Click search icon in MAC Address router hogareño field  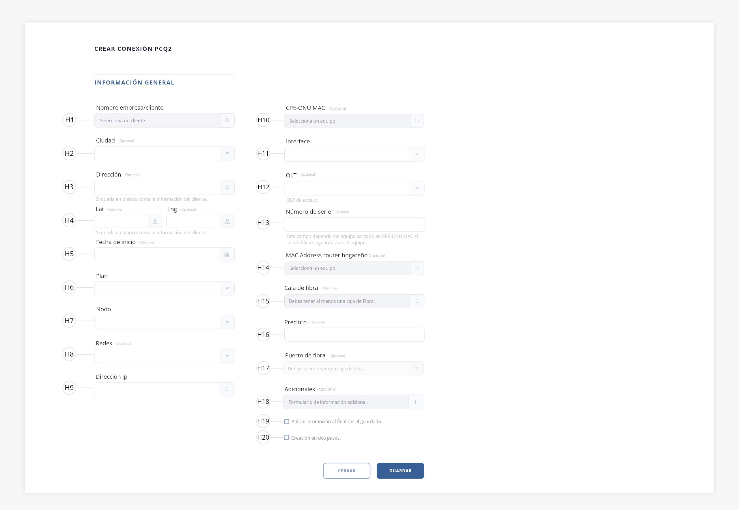(x=417, y=268)
